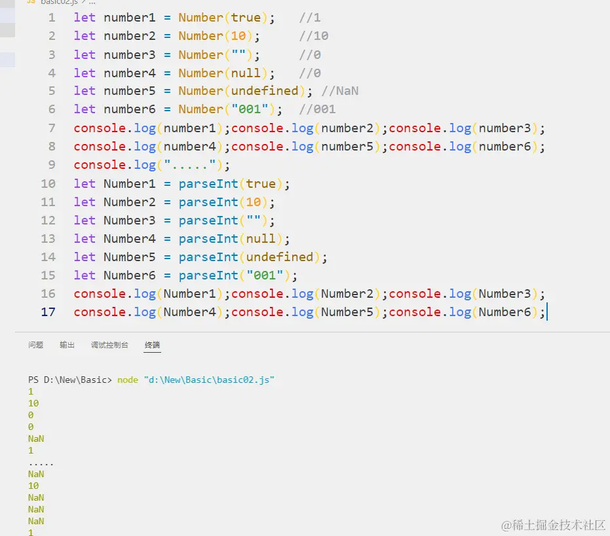Click the node command in the terminal
Viewport: 610px width, 536px height.
click(128, 380)
